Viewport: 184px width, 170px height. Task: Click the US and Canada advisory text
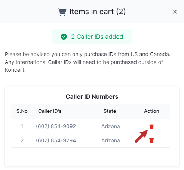point(88,62)
